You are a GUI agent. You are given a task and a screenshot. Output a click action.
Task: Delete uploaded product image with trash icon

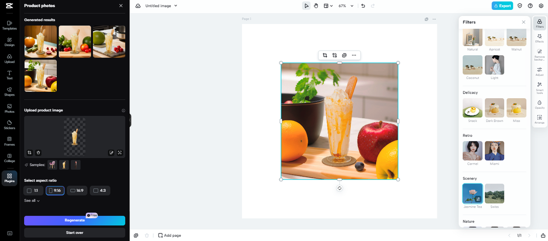tap(38, 153)
